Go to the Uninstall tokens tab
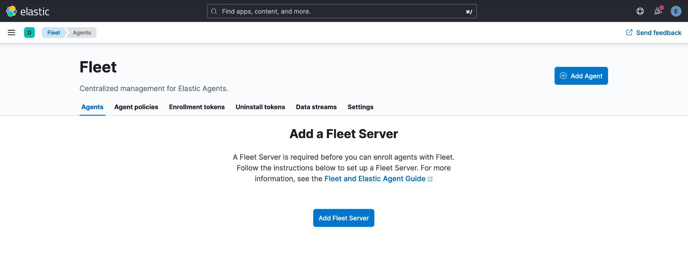The height and width of the screenshot is (280, 688). point(260,107)
